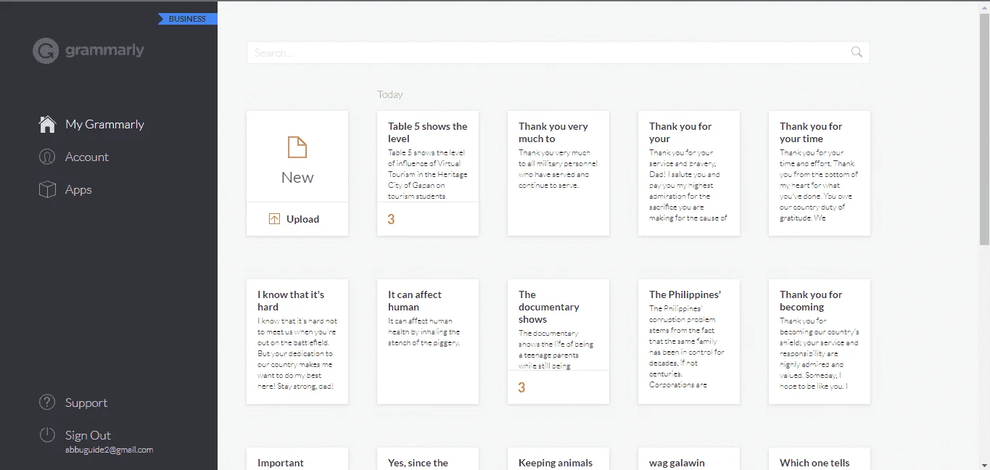The width and height of the screenshot is (990, 470).
Task: Open the 'Thank you very much to' document
Action: pyautogui.click(x=558, y=173)
